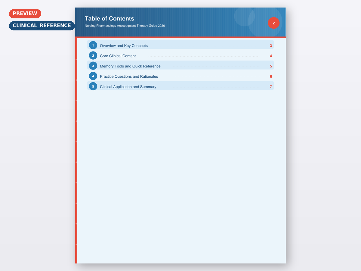
Task: Click page number 6 beside Practice Questions
Action: (x=271, y=76)
